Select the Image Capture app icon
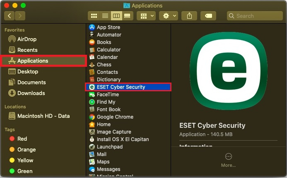This screenshot has width=287, height=178. pyautogui.click(x=92, y=132)
